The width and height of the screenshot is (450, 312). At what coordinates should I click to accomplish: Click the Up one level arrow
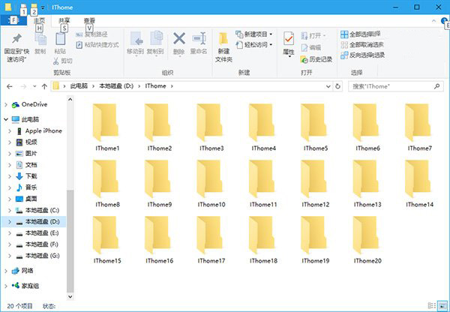point(44,86)
